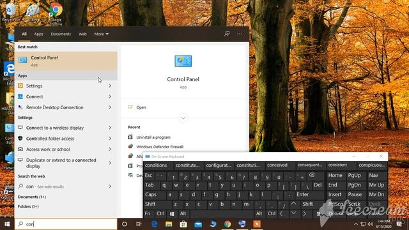Open the Control Panel best match result

[x=66, y=61]
